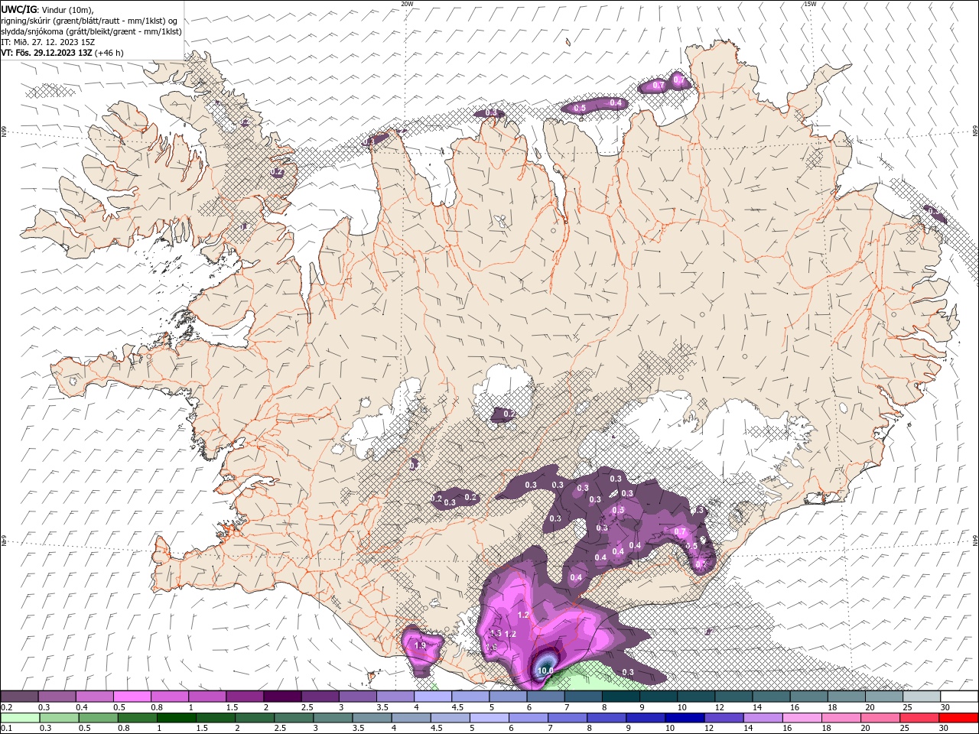The image size is (979, 734).
Task: Select the upper legend swatch labeled 20
Action: point(885,697)
